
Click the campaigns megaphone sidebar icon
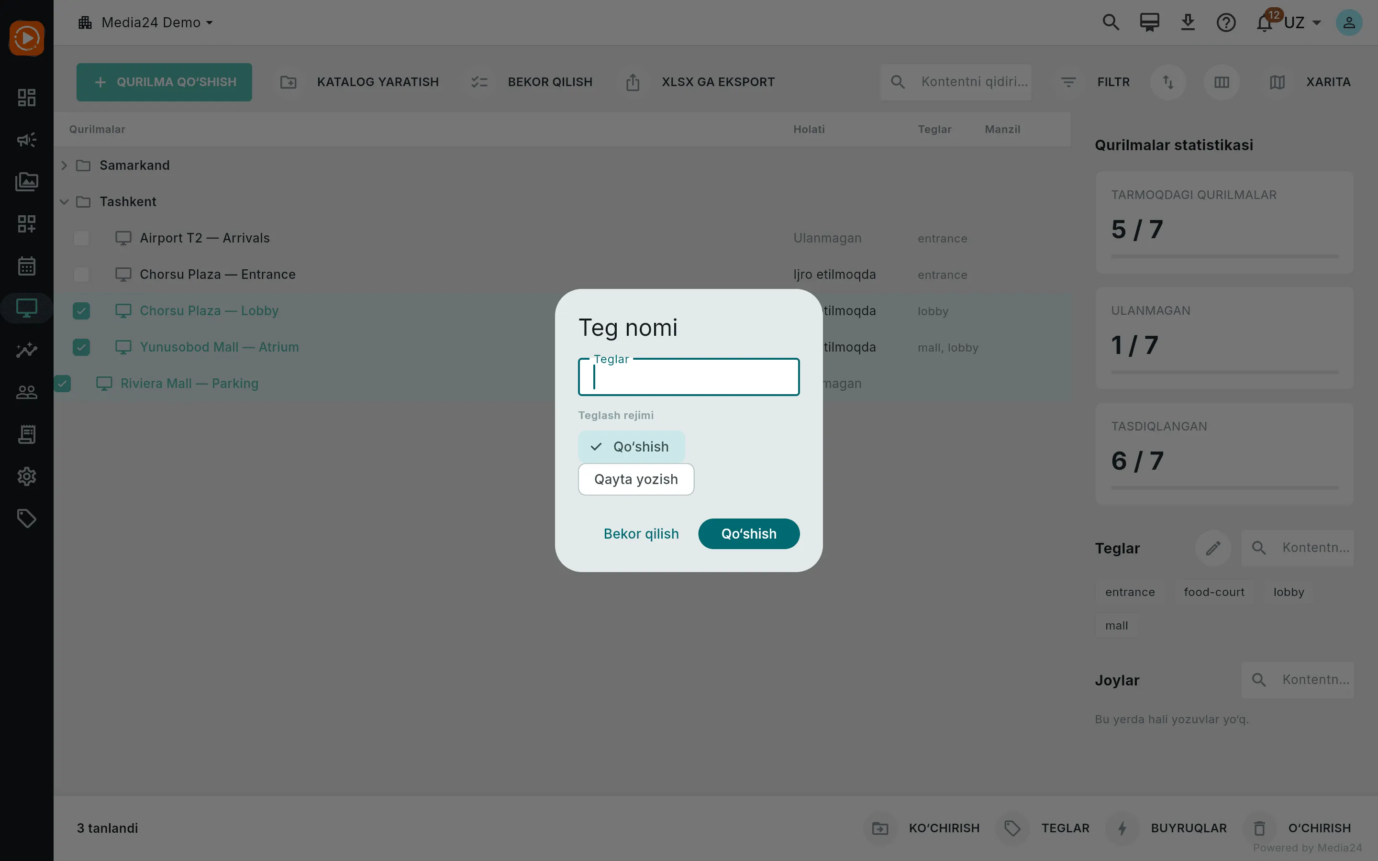(x=27, y=140)
